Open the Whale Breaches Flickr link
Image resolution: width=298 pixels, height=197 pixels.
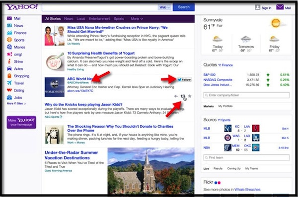click(x=247, y=190)
